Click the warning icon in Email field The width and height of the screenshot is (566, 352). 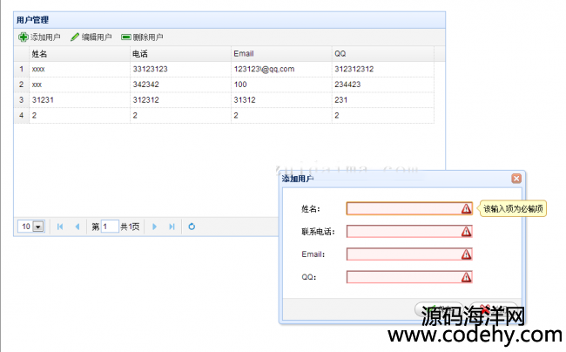click(466, 254)
